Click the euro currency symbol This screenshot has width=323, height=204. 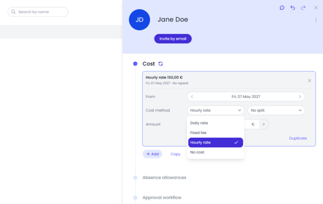(x=253, y=124)
